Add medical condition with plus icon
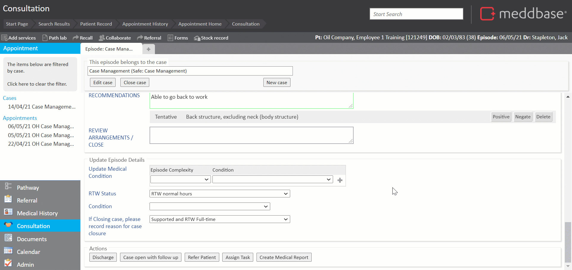The height and width of the screenshot is (270, 572). click(x=340, y=180)
